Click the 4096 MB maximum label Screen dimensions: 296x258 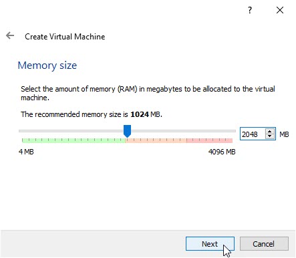point(222,152)
